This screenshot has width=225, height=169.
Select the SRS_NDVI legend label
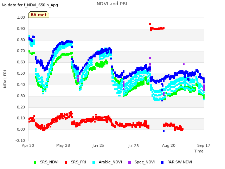(49, 162)
